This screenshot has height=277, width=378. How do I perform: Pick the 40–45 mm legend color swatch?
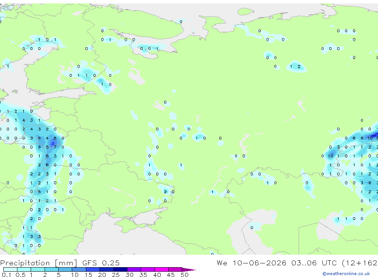coord(161,269)
